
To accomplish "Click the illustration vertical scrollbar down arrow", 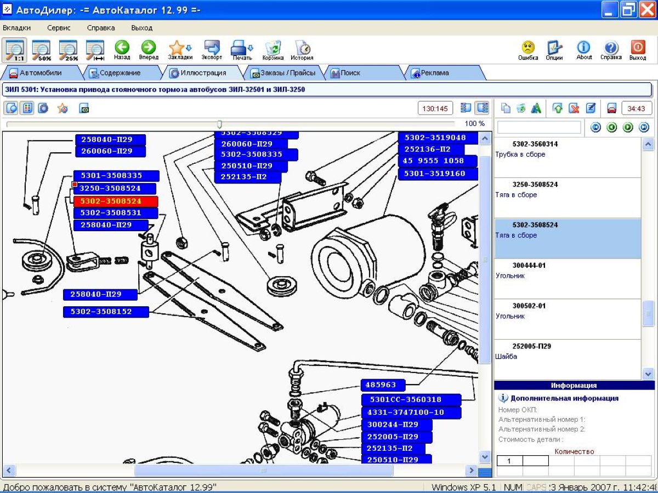I will tap(485, 456).
